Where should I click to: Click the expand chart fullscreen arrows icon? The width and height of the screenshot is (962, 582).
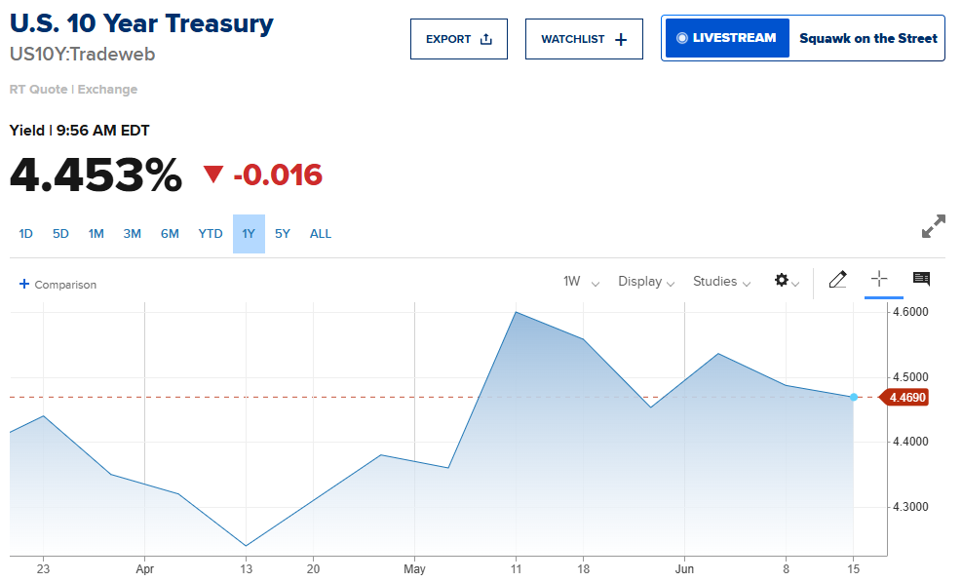coord(933,226)
